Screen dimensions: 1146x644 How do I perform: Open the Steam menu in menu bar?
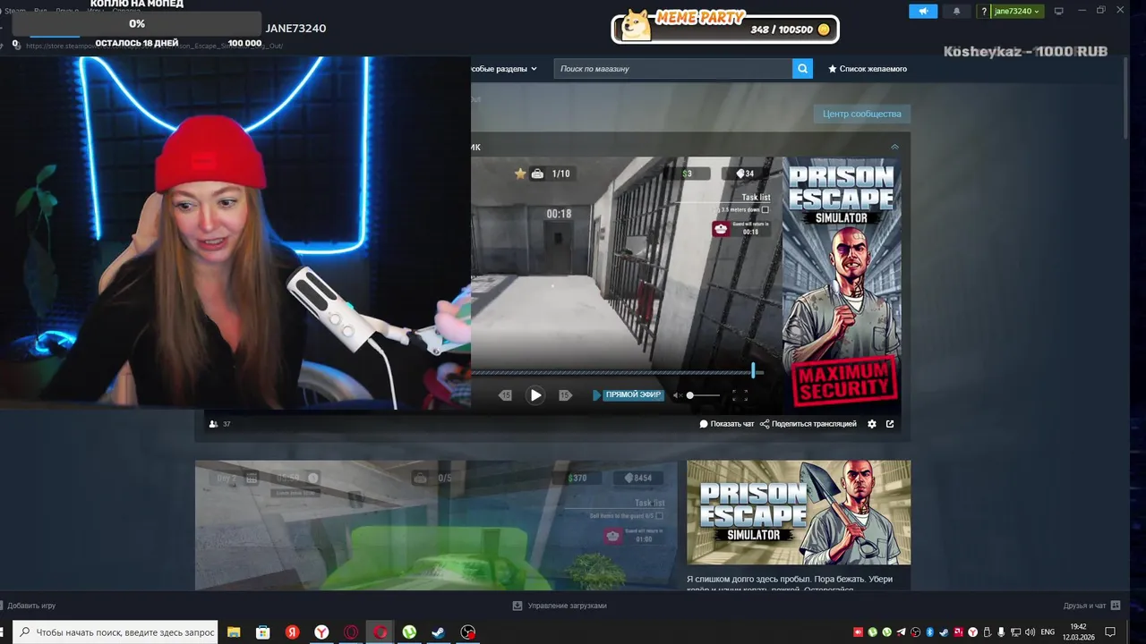(x=15, y=11)
